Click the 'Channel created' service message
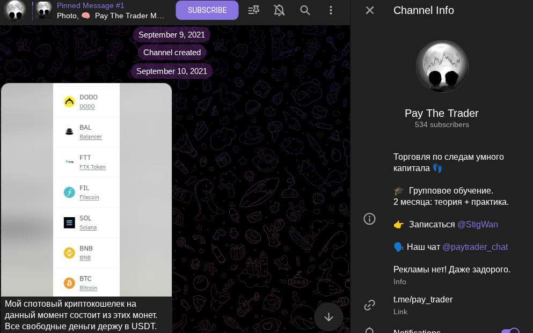The image size is (533, 333). coord(172,53)
